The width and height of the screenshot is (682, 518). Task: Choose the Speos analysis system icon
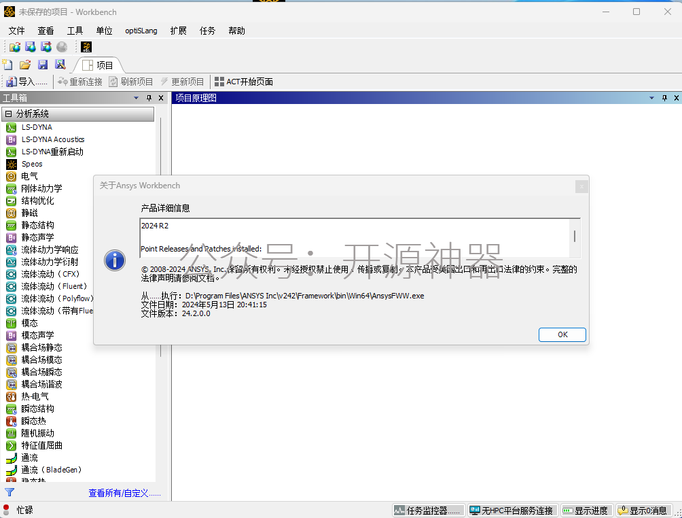[x=12, y=164]
